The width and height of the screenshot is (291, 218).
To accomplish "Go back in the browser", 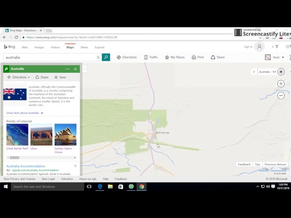I will pyautogui.click(x=5, y=37).
